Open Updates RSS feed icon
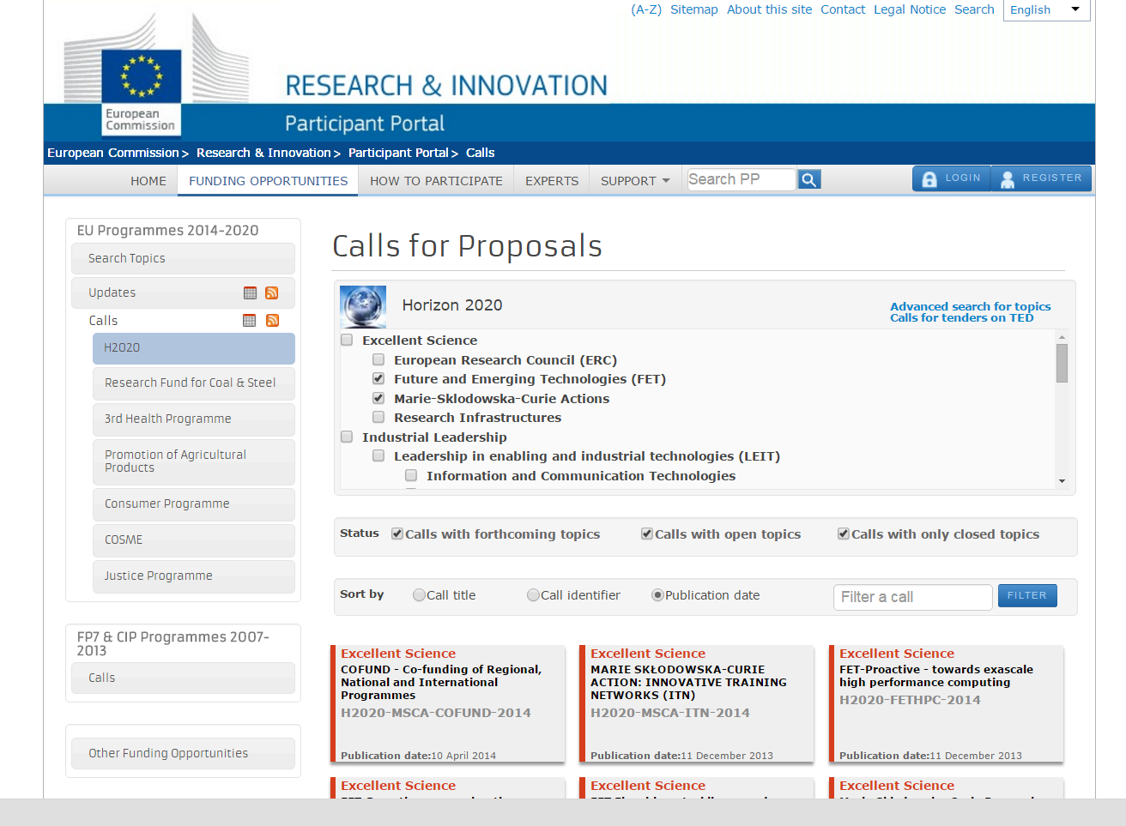Viewport: 1126px width, 826px height. pos(272,292)
